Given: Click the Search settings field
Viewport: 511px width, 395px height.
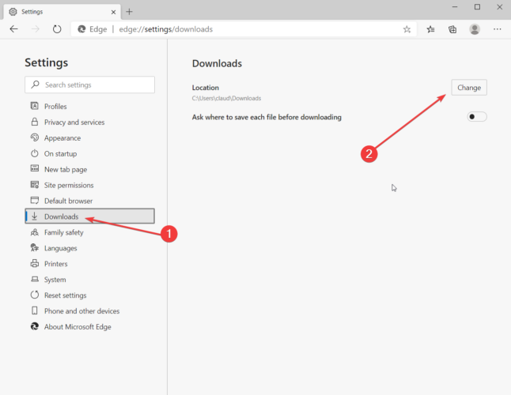Looking at the screenshot, I should (x=89, y=85).
